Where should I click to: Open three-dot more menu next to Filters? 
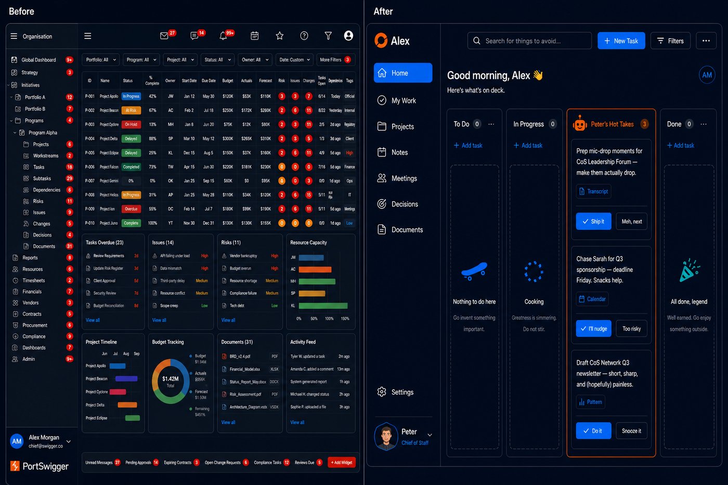[706, 41]
